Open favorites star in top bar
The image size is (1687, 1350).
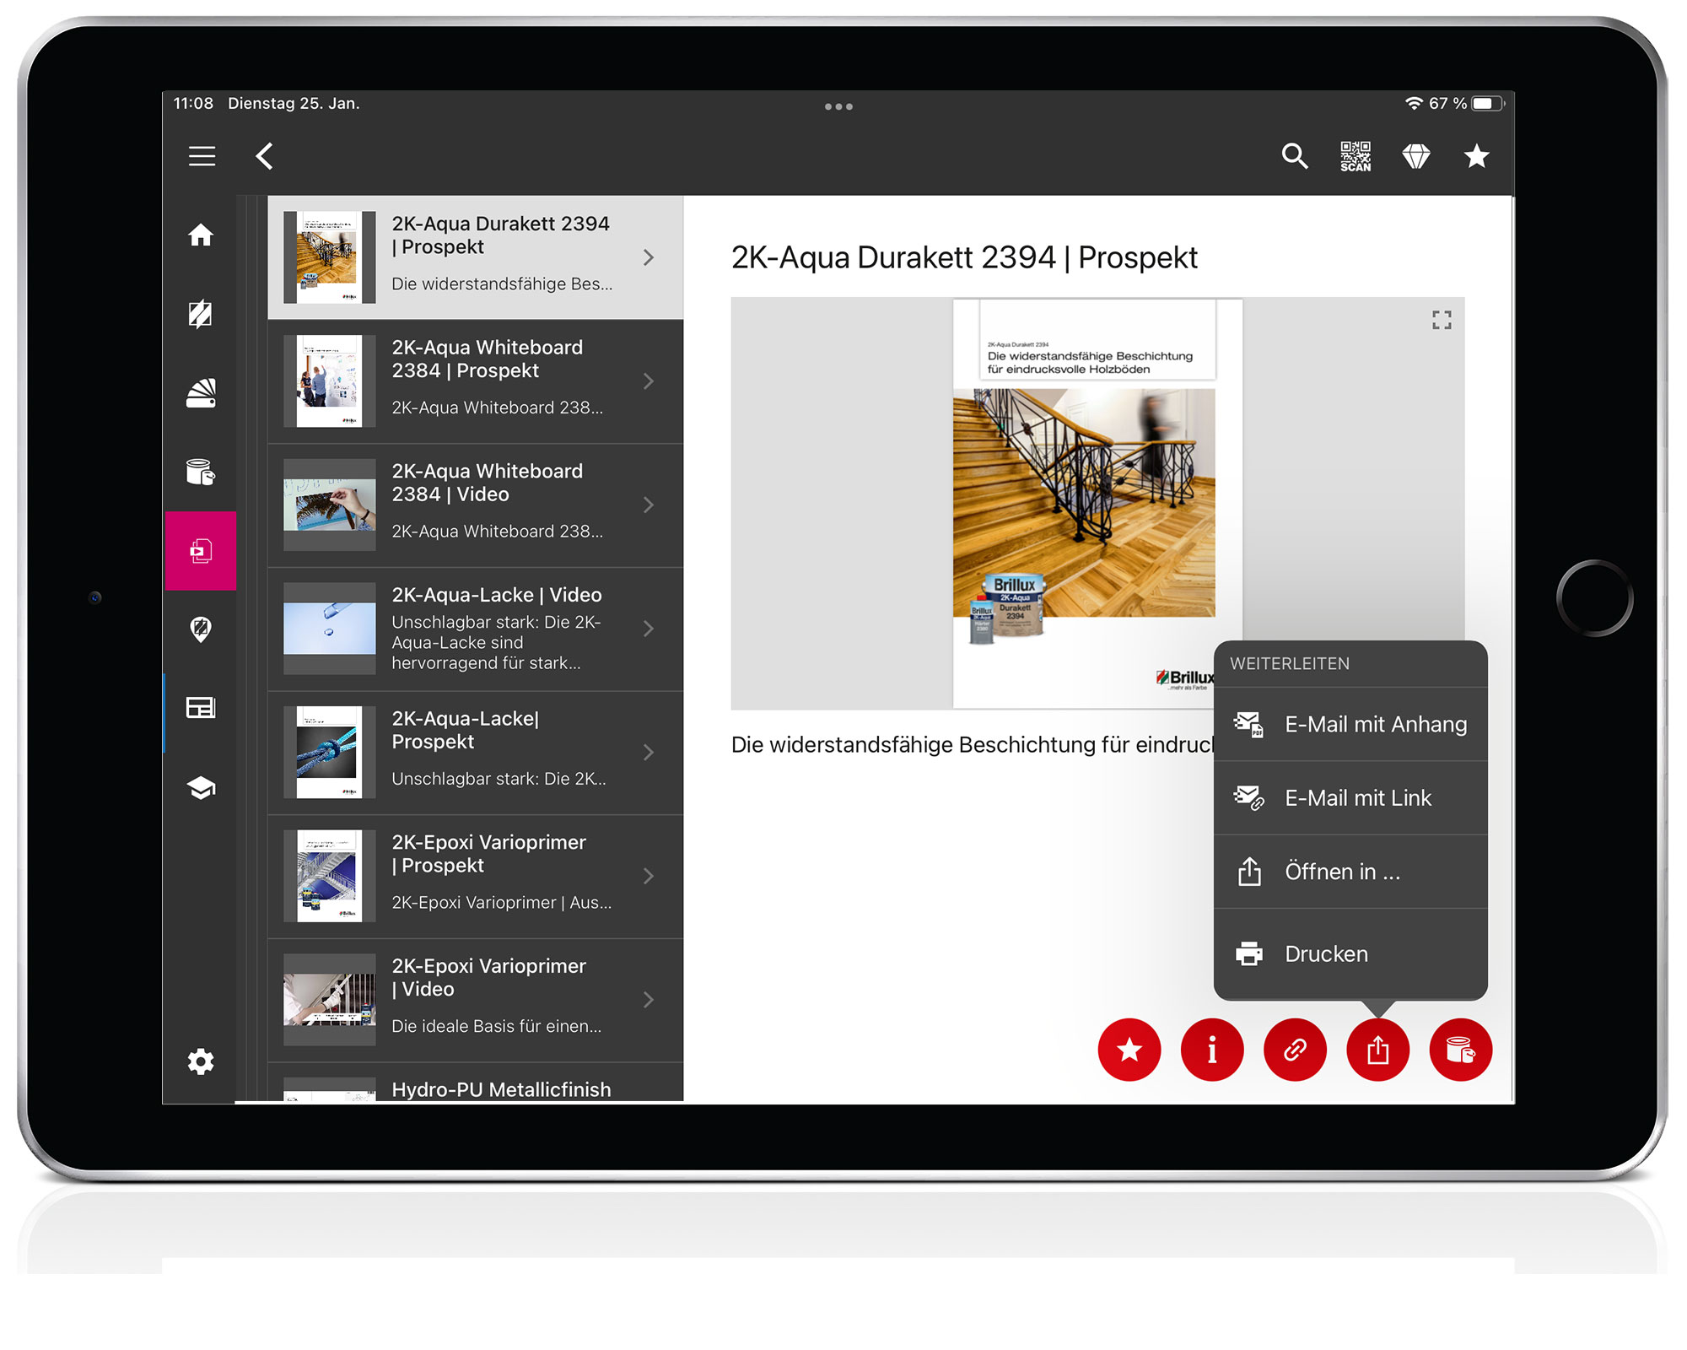(x=1477, y=156)
